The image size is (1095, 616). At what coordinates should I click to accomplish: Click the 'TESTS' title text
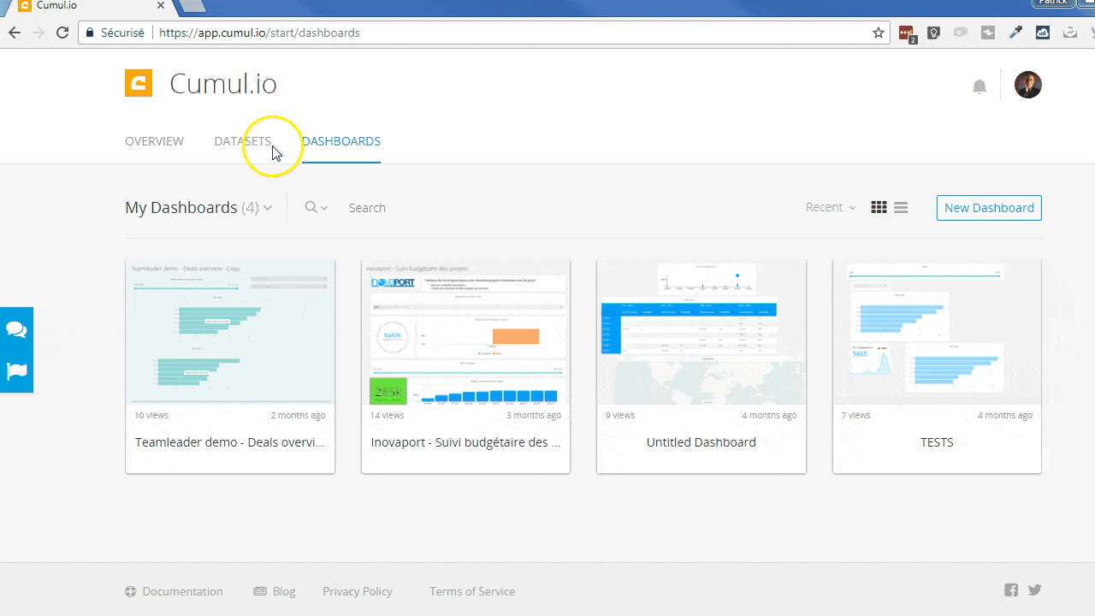pyautogui.click(x=937, y=442)
